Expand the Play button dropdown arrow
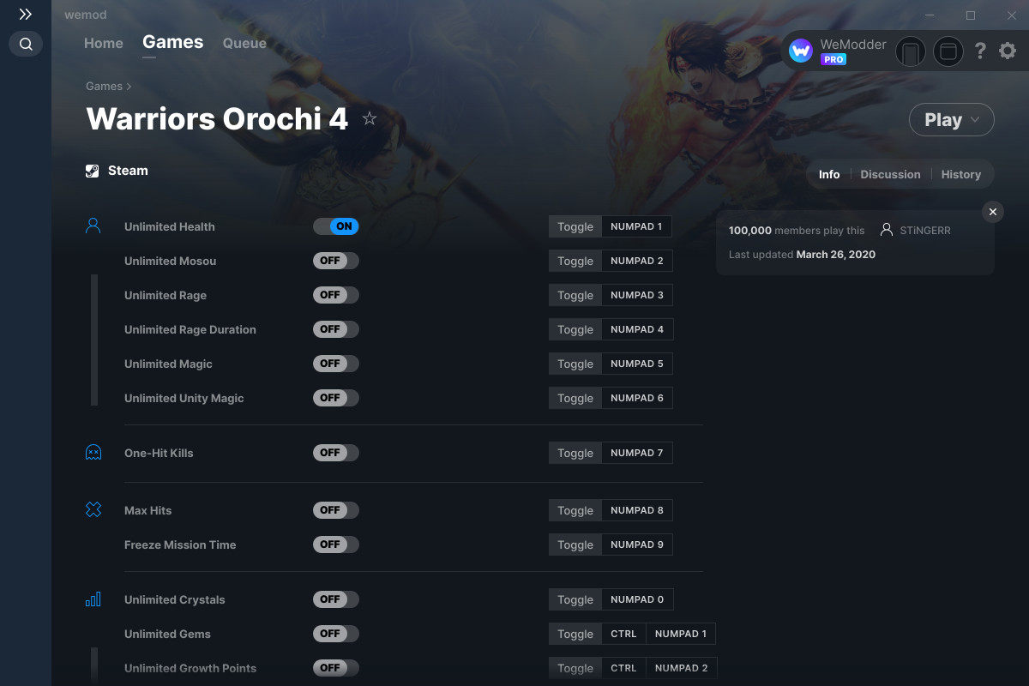Viewport: 1029px width, 686px height. pos(975,120)
